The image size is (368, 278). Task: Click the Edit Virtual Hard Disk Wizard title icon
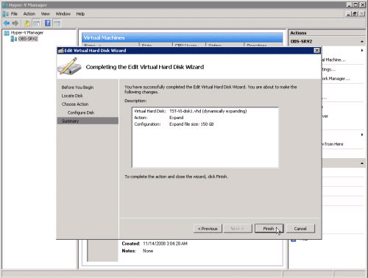coord(60,51)
